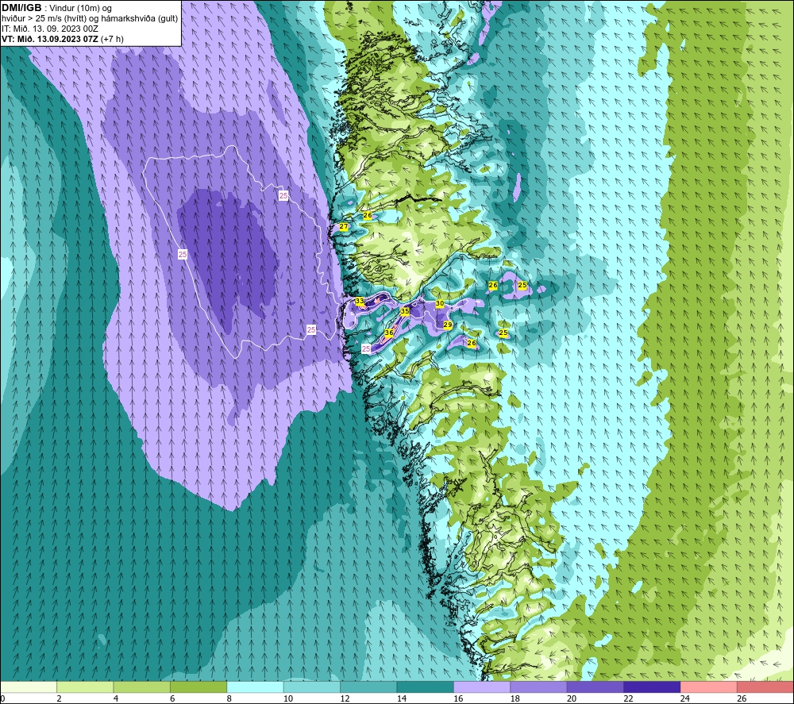Click the yellow 25 label beside a yellow 26
Screen dimensions: 794x704
522,286
